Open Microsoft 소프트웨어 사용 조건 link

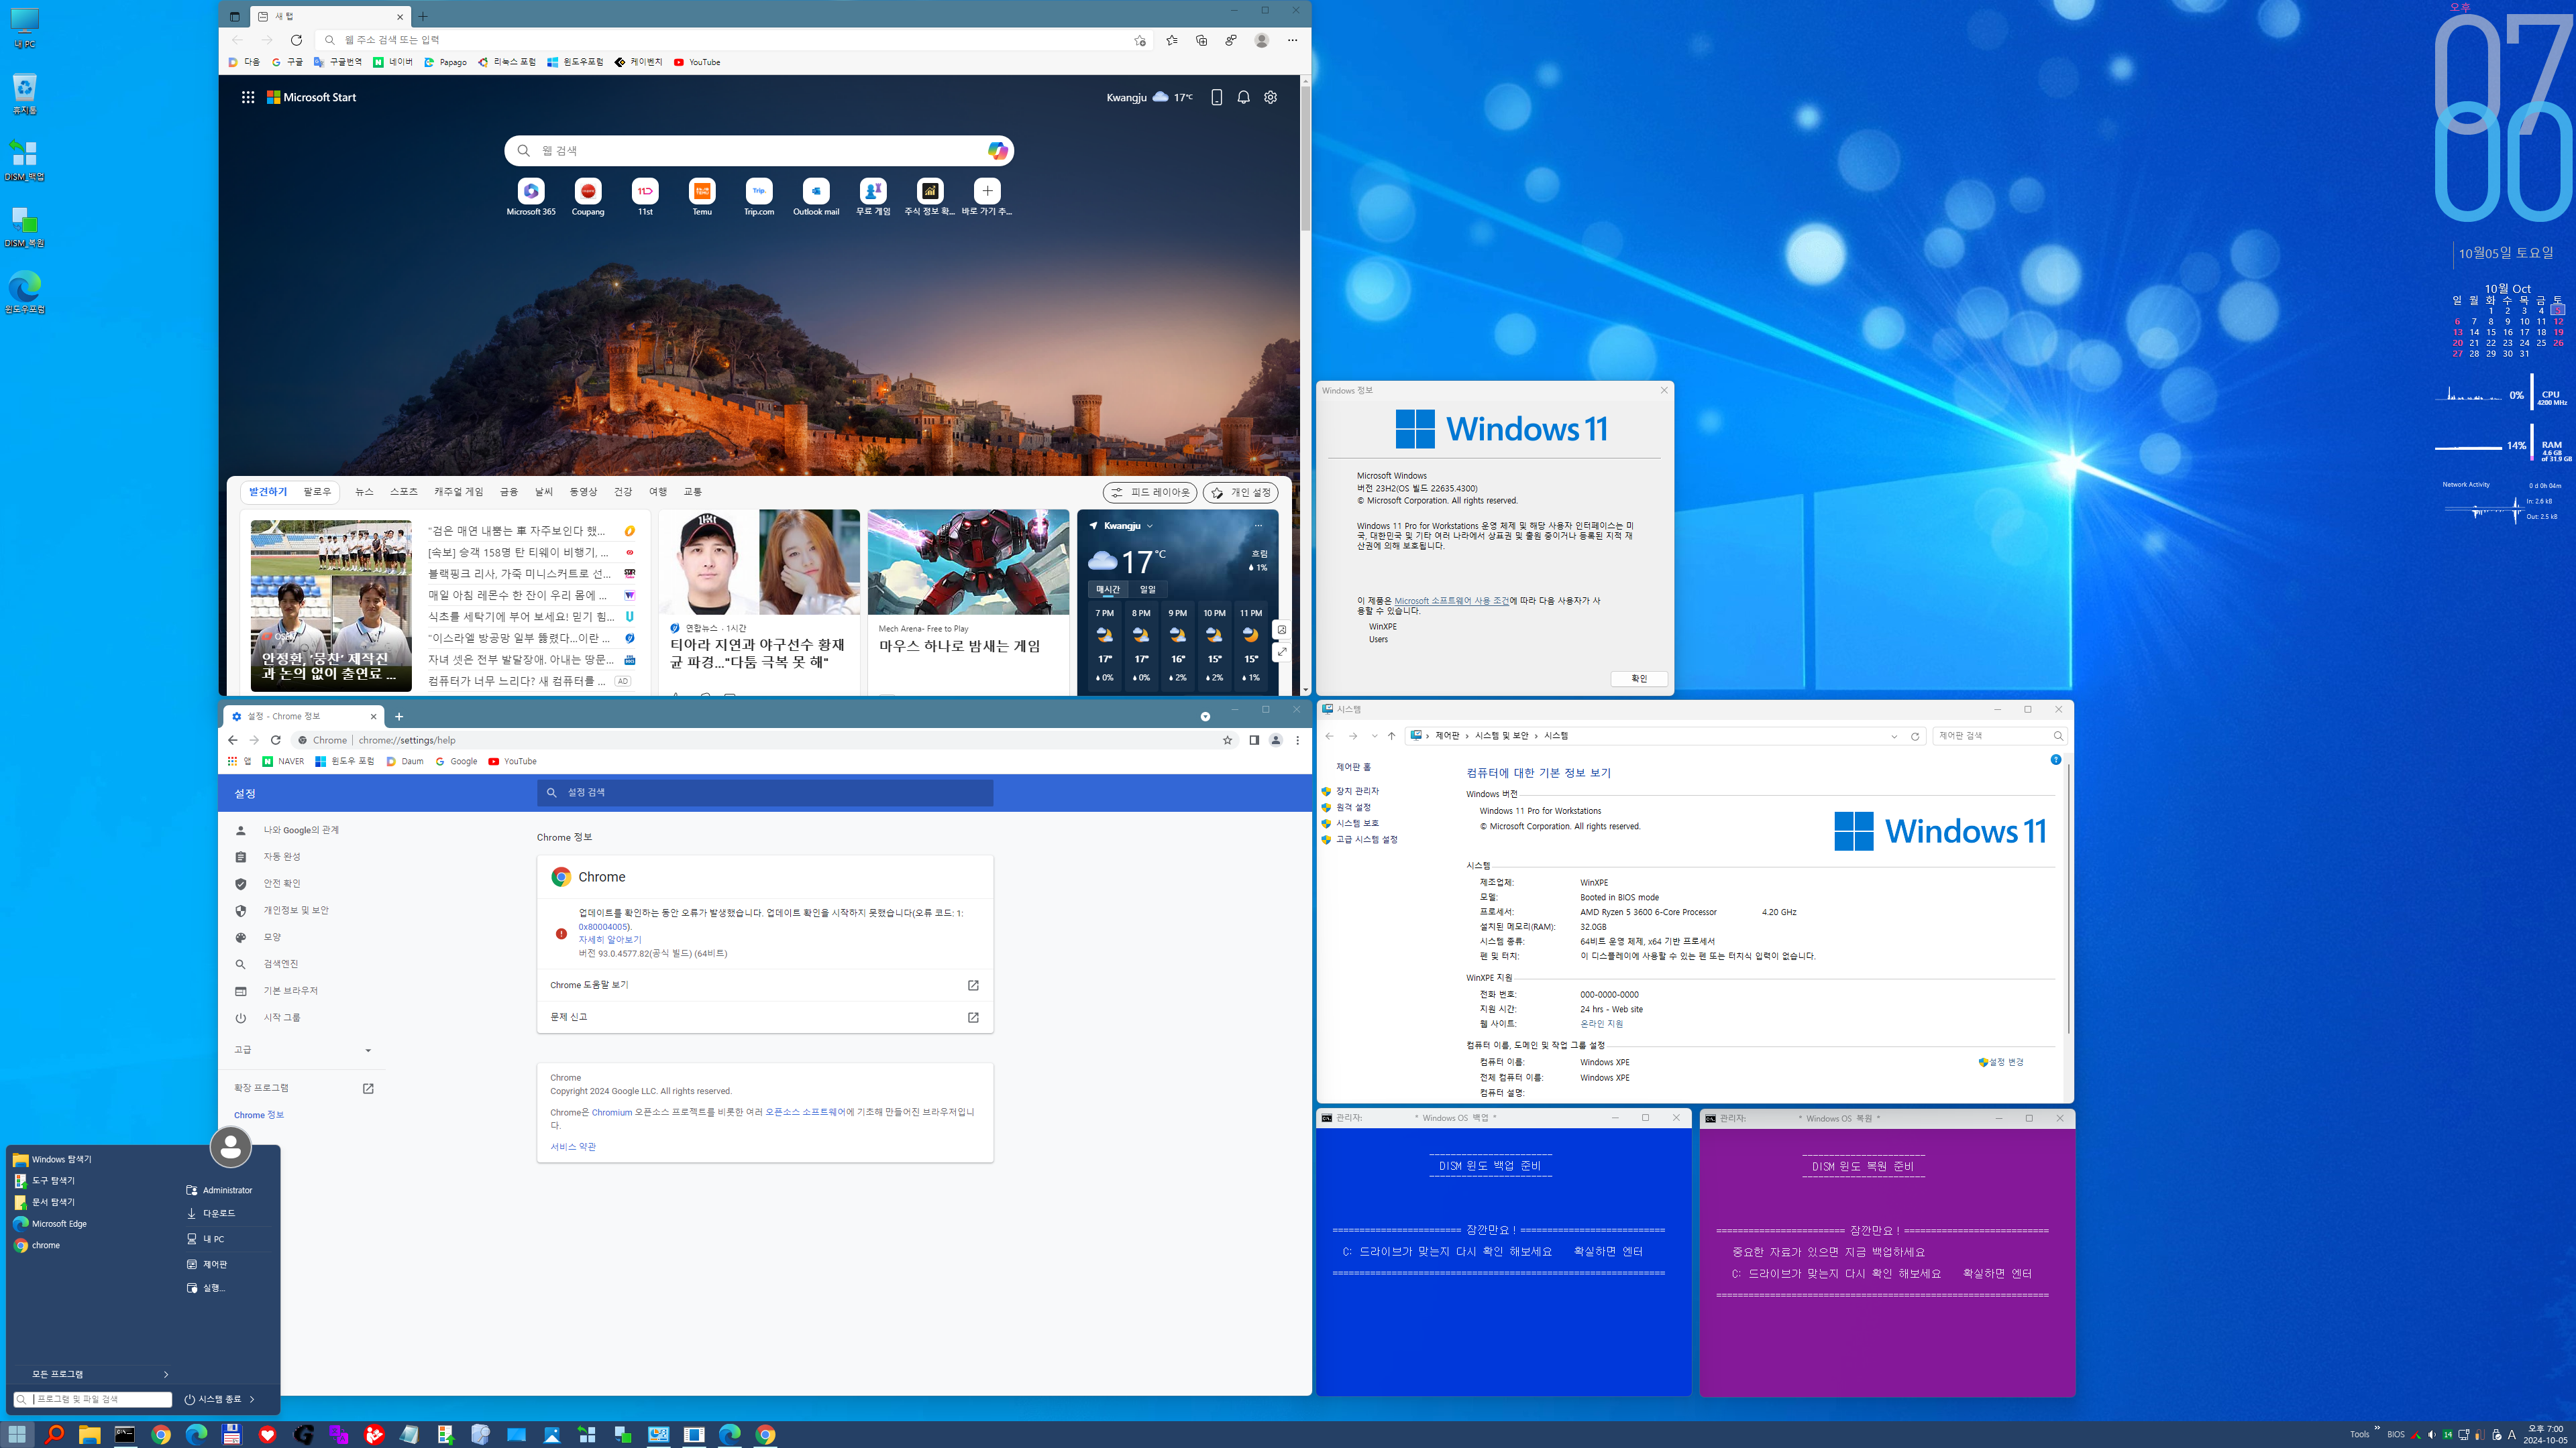(1452, 601)
